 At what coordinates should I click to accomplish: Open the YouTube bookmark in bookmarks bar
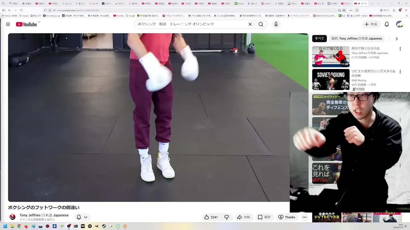119,16
